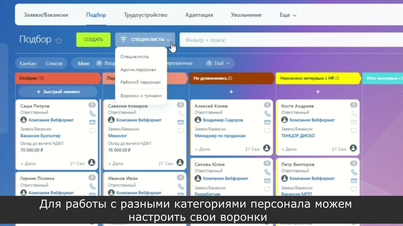Open avatar icon on Костя Андреев card footer

(353, 148)
